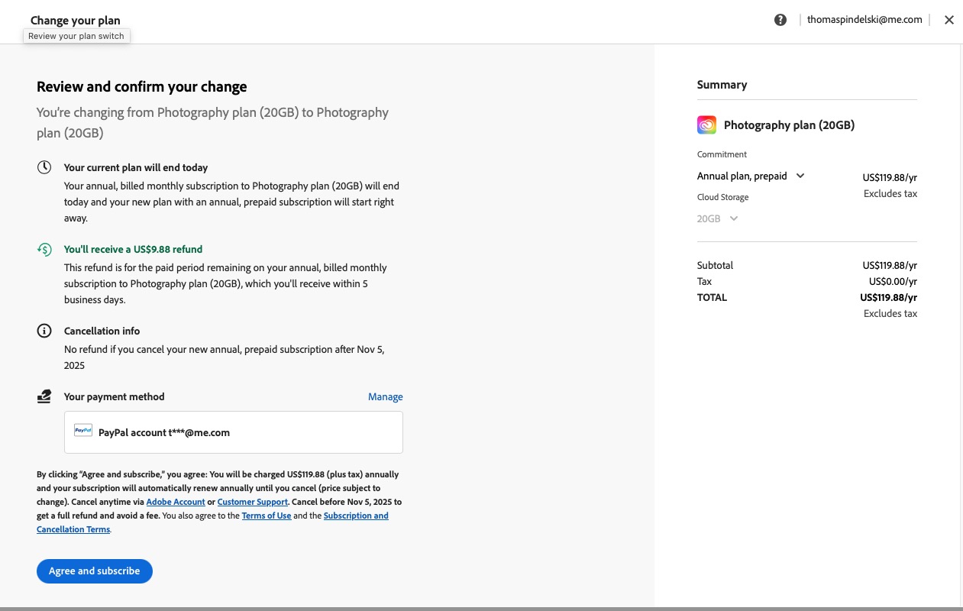Open the Annual plan, prepaid commitment dropdown
This screenshot has width=963, height=611.
click(751, 176)
